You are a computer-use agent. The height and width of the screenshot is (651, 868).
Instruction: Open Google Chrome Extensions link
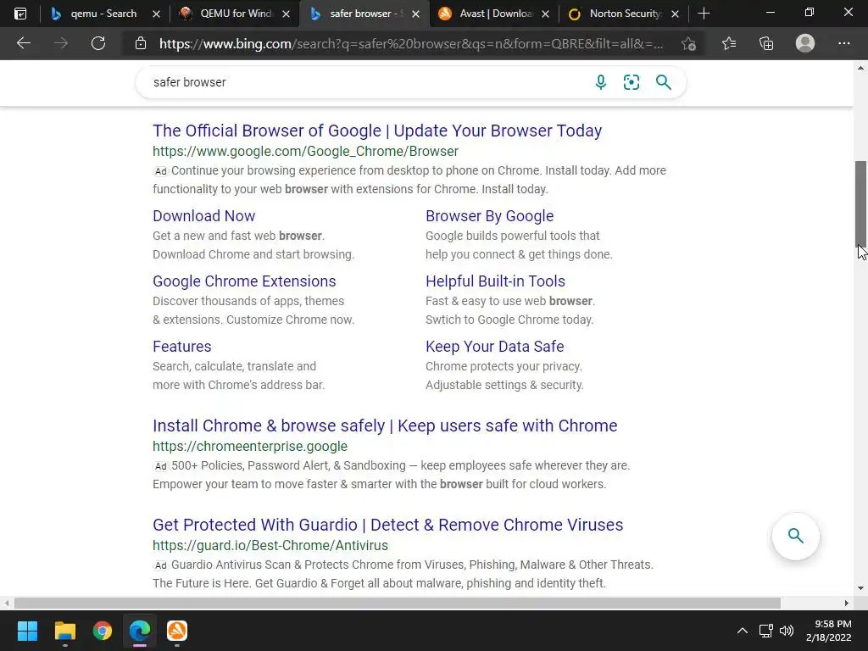244,281
